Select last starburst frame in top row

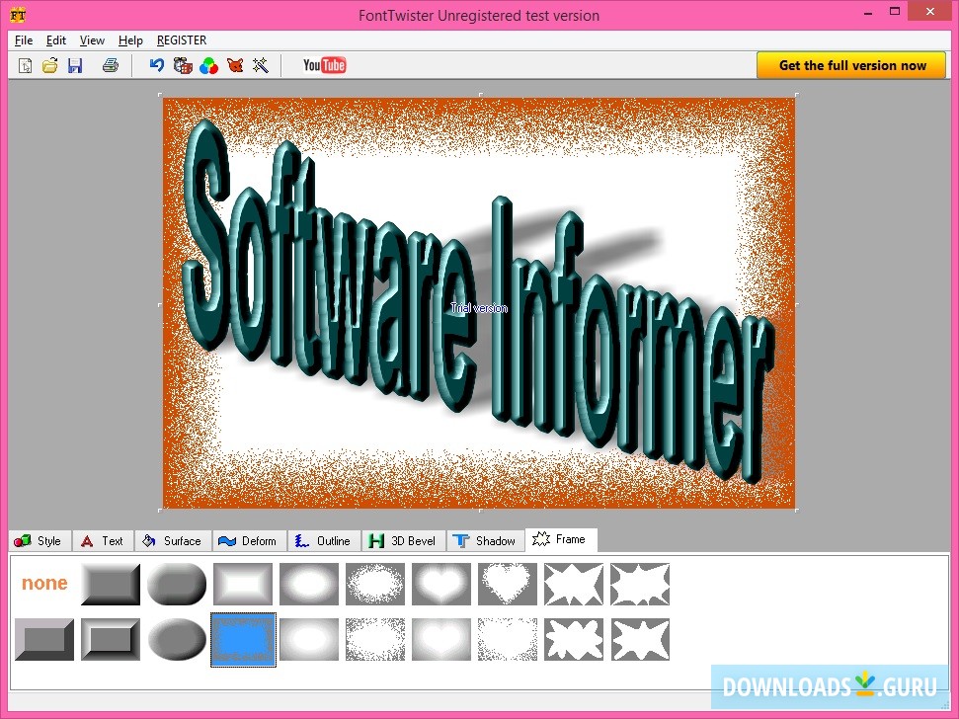click(640, 585)
